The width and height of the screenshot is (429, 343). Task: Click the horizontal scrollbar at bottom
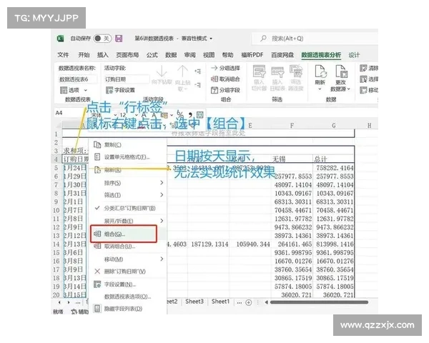[x=319, y=302]
